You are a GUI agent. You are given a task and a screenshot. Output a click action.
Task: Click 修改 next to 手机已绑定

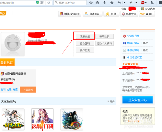pos(145,50)
